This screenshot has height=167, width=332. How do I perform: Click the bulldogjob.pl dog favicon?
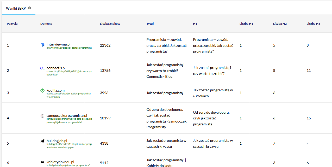[x=42, y=141]
